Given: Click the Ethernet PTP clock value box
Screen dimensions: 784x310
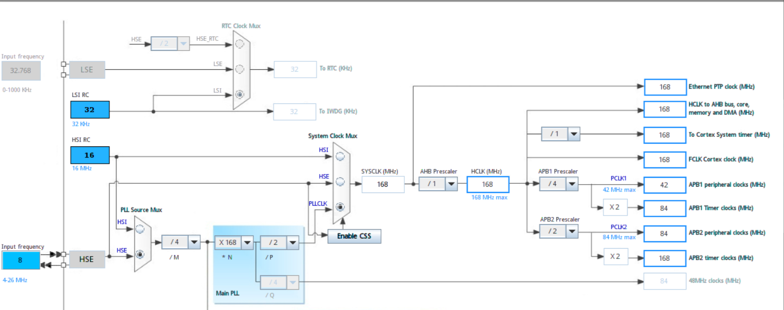Looking at the screenshot, I should [x=664, y=87].
